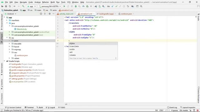200x112 pixels.
Task: Open the Logcat tool window
Action: pos(50,107)
